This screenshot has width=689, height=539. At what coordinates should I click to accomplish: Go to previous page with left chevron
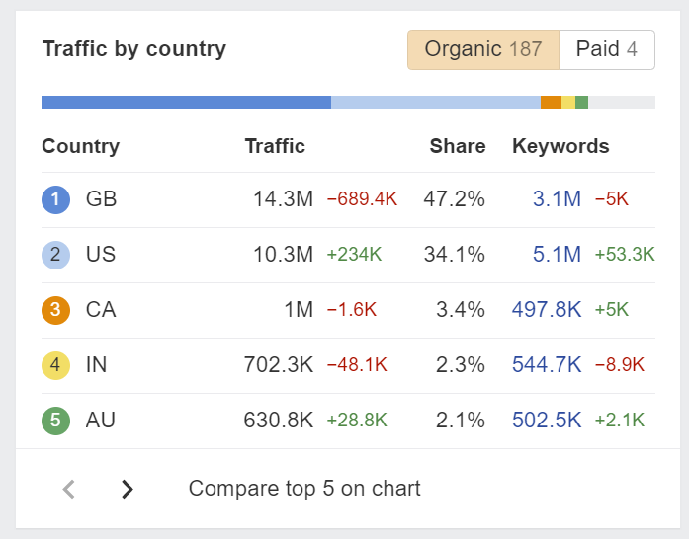(68, 489)
